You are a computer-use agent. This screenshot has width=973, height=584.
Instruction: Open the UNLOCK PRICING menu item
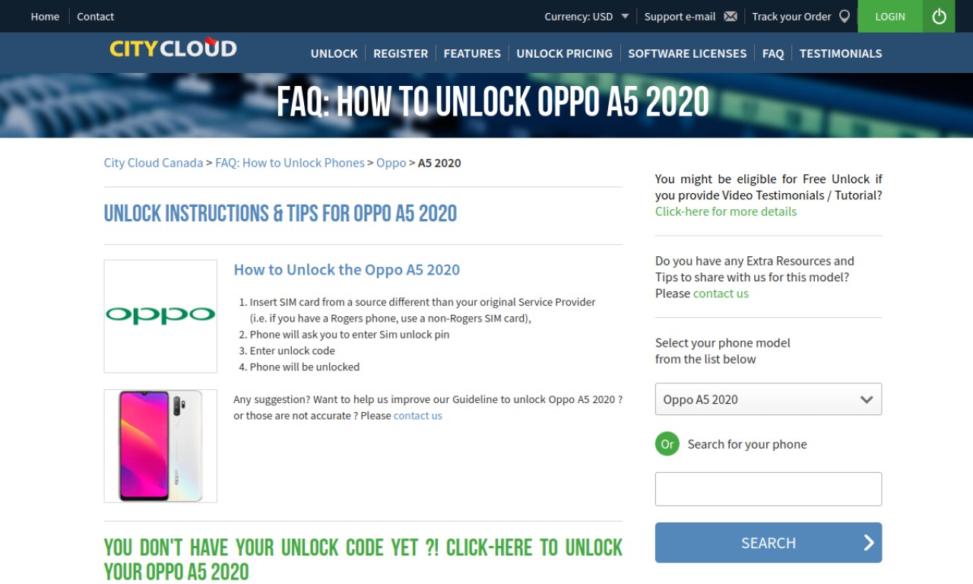564,53
